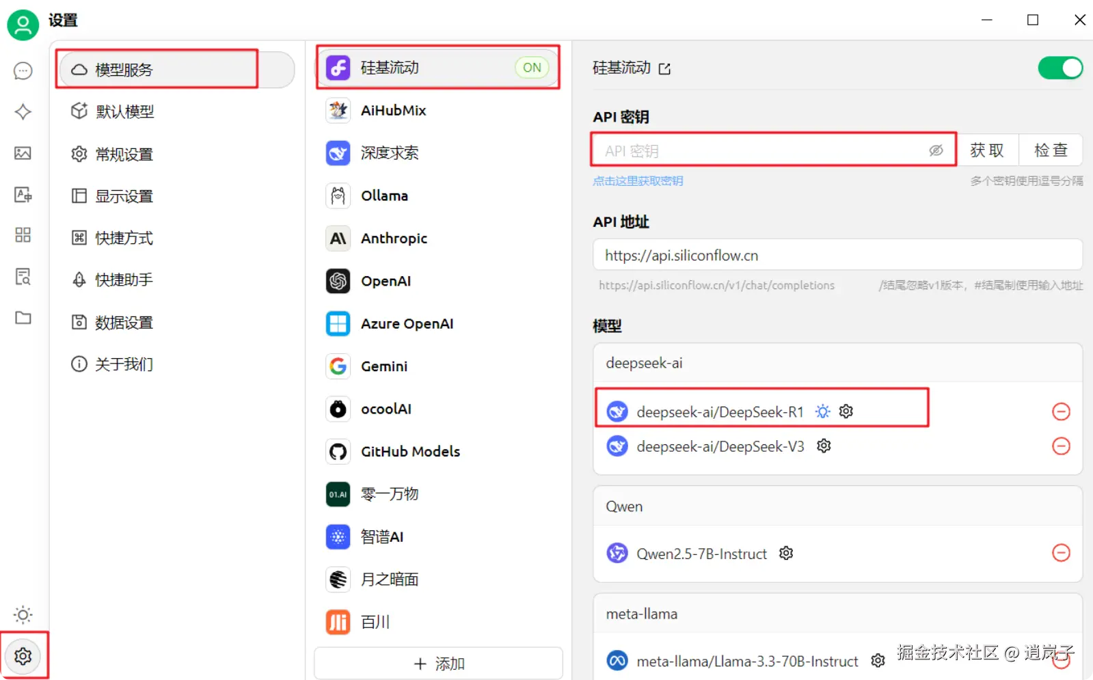The height and width of the screenshot is (680, 1093).
Task: Select the 深度求索 provider
Action: [x=437, y=153]
